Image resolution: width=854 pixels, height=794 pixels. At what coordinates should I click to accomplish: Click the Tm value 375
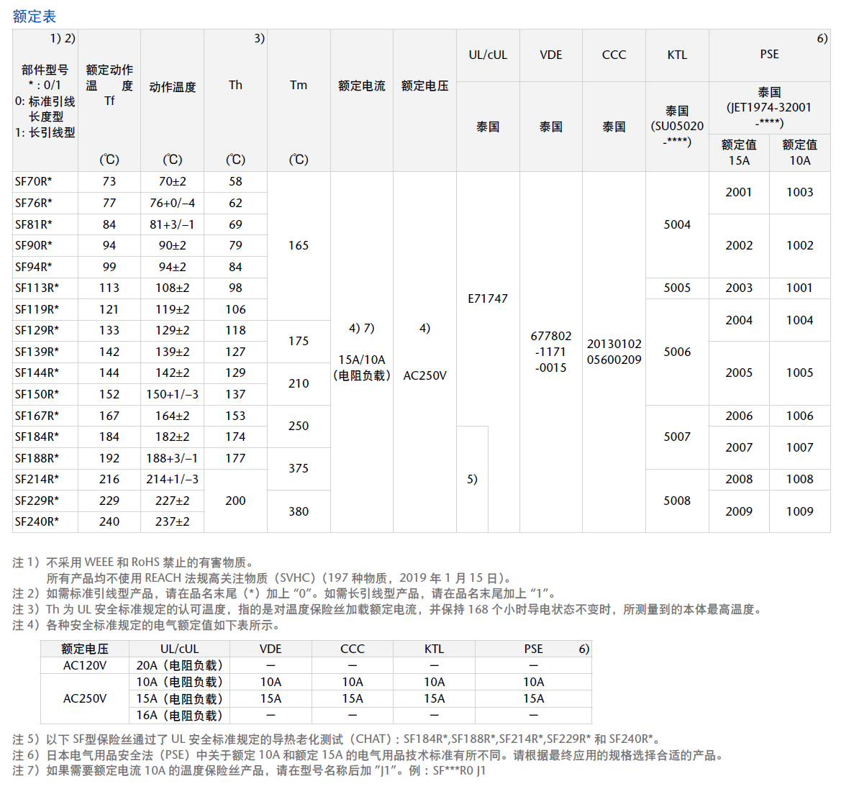coord(299,469)
